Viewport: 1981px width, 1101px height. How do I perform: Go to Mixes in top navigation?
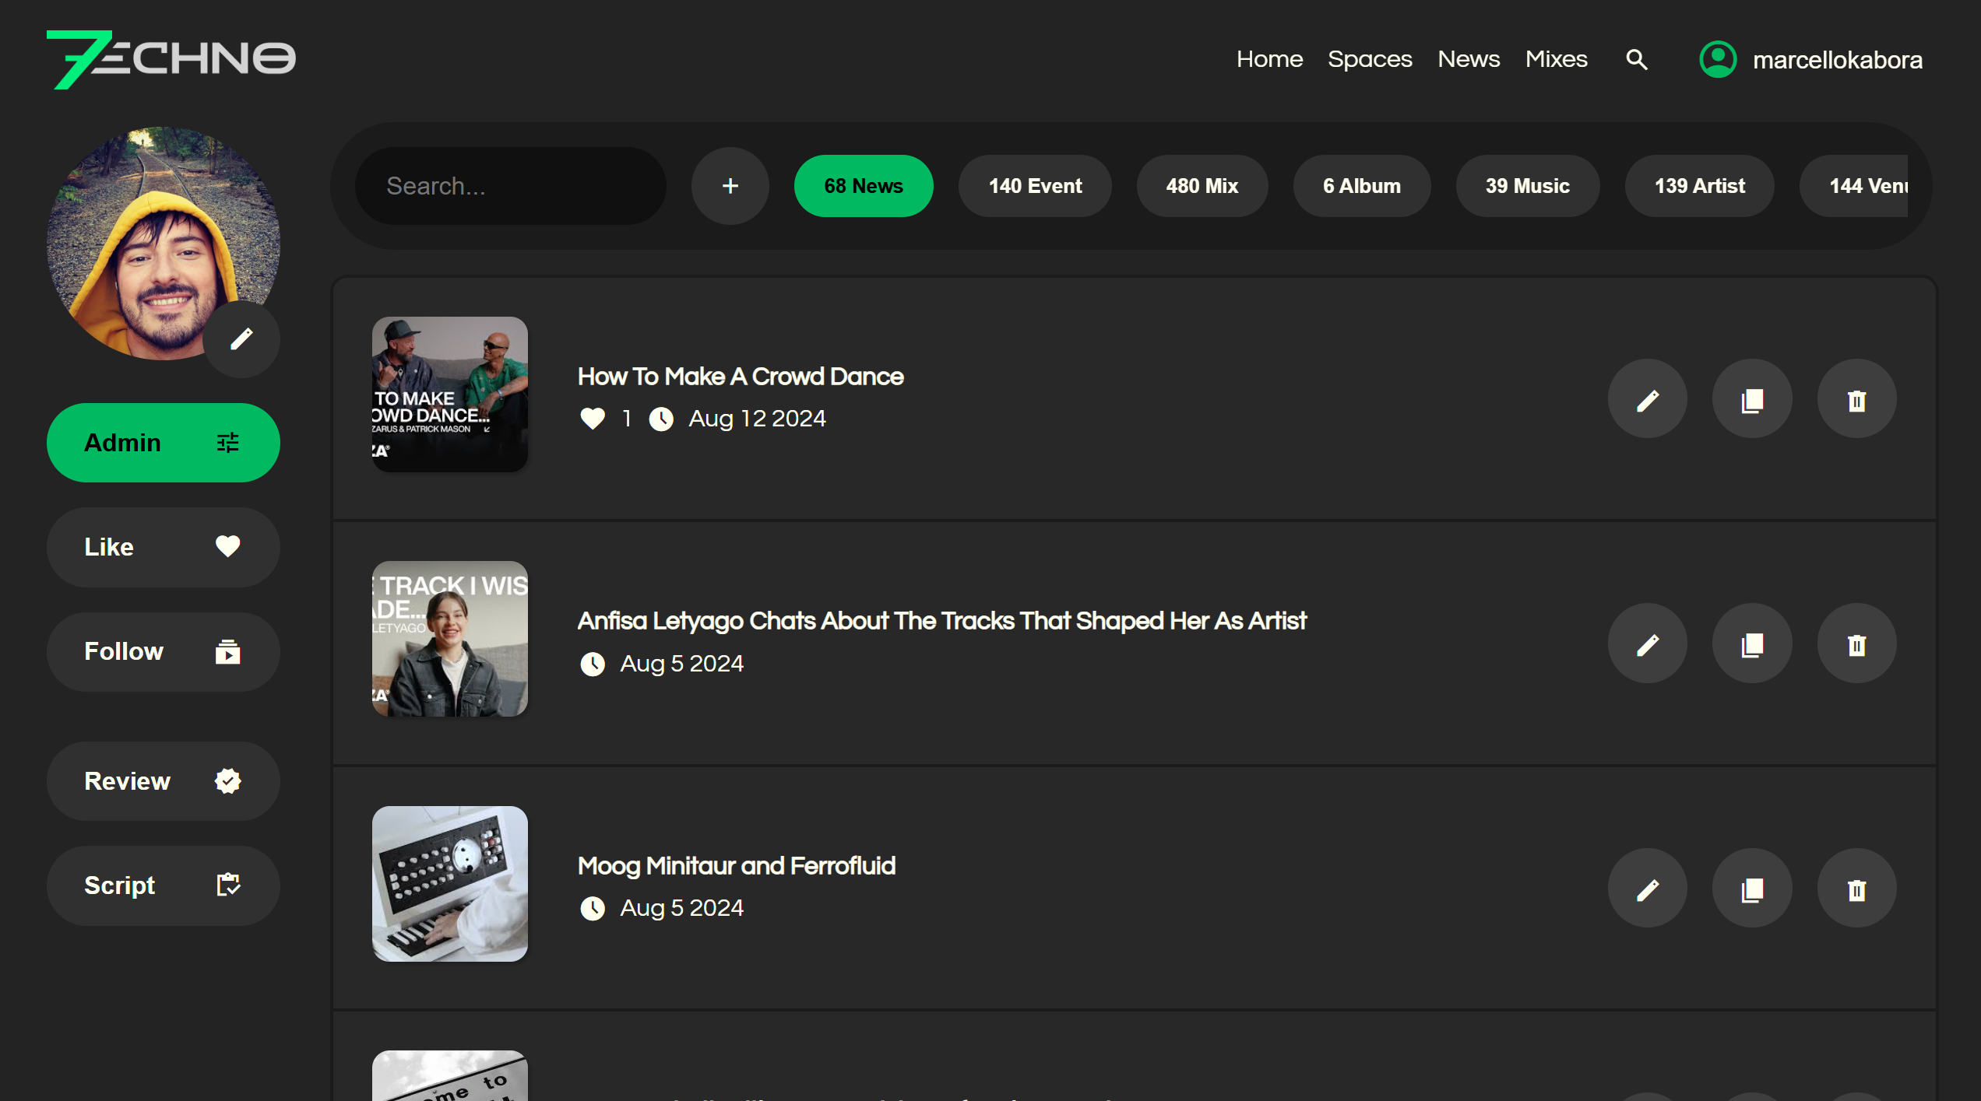pyautogui.click(x=1556, y=59)
